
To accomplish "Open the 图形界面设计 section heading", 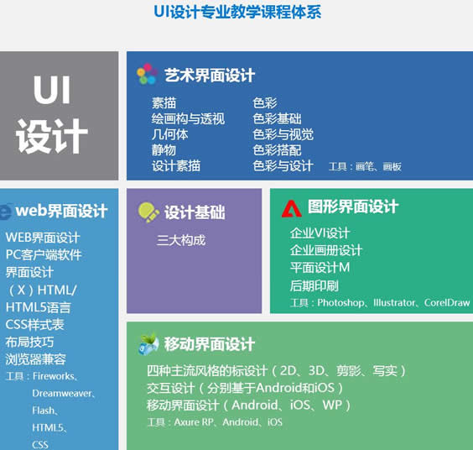I will tap(353, 207).
